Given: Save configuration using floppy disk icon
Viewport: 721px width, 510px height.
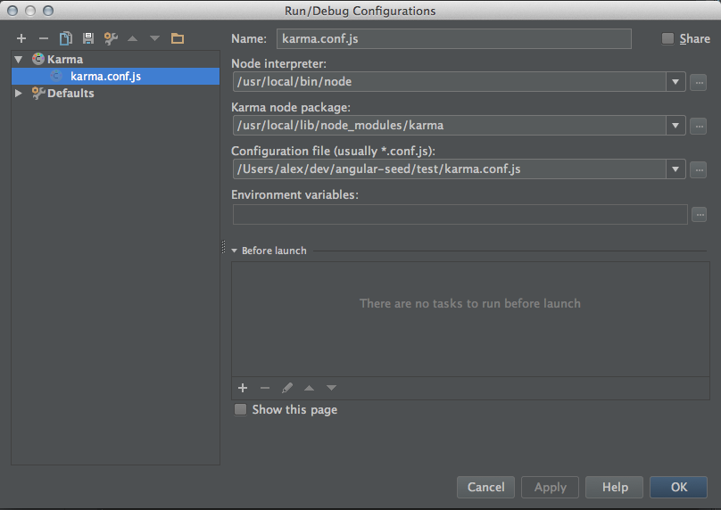Looking at the screenshot, I should 88,38.
